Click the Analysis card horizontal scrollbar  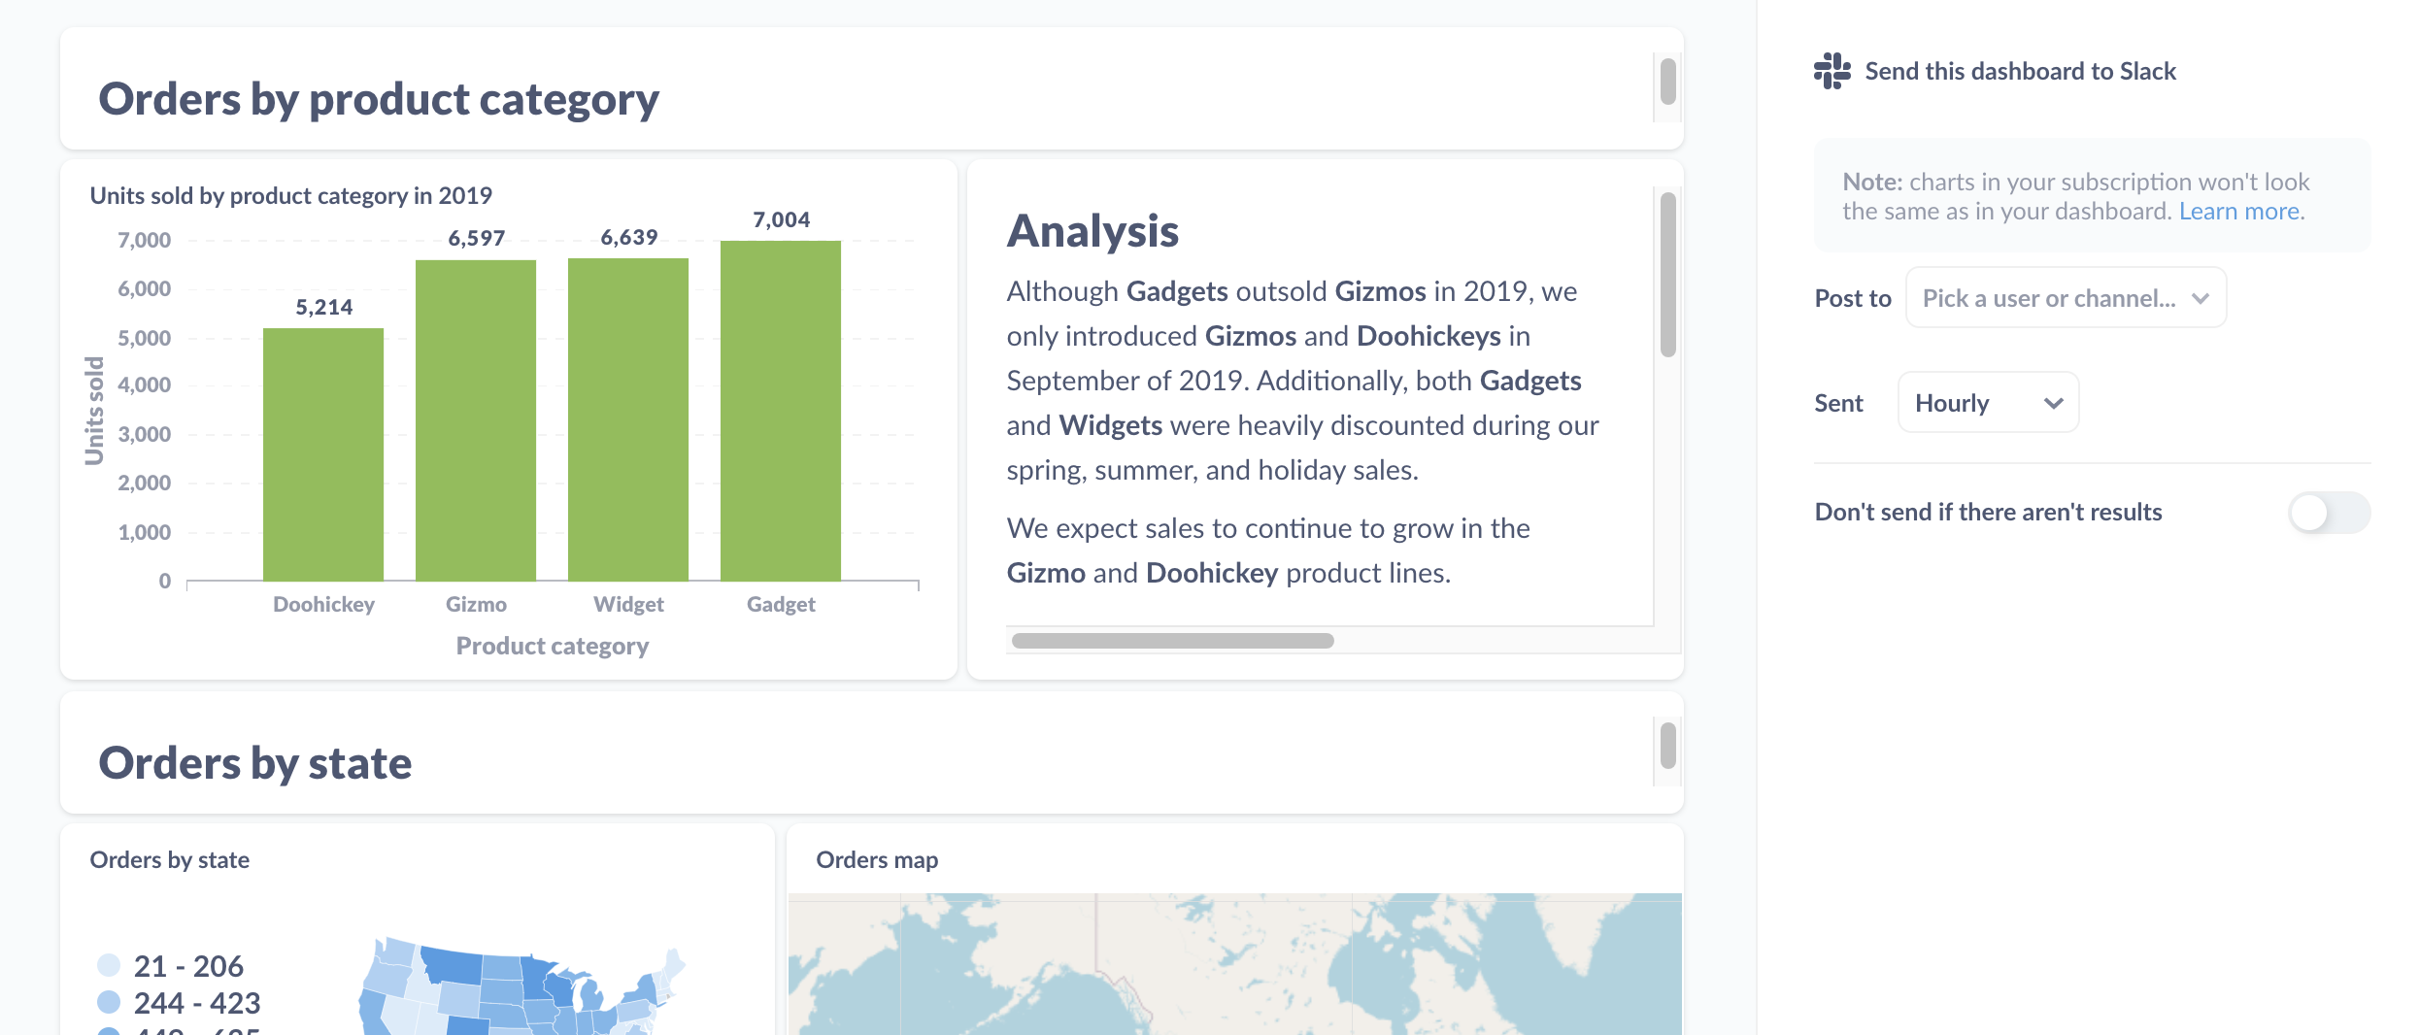coord(1172,641)
